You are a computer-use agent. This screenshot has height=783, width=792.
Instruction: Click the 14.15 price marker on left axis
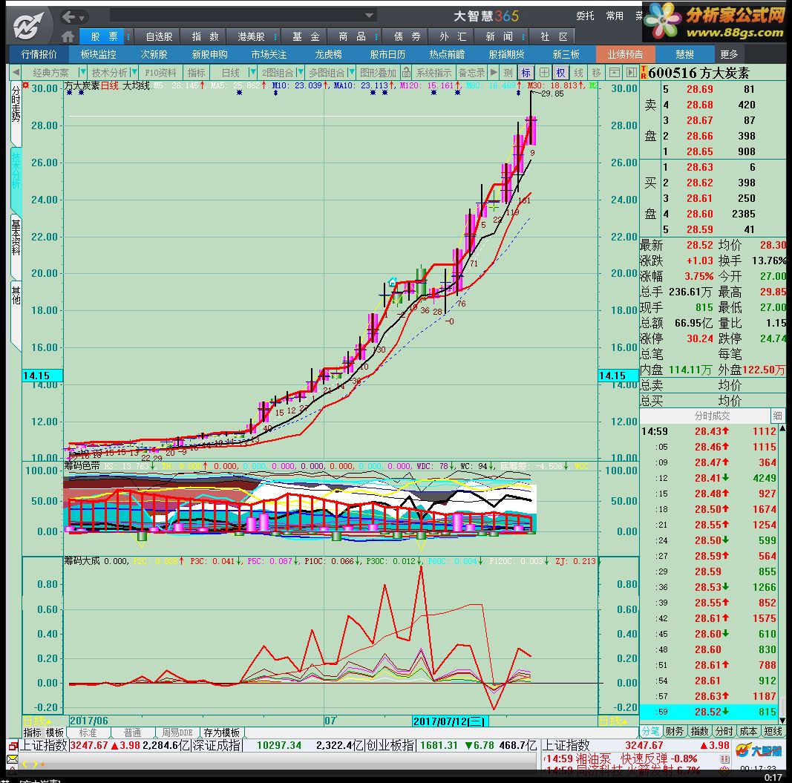pos(42,376)
